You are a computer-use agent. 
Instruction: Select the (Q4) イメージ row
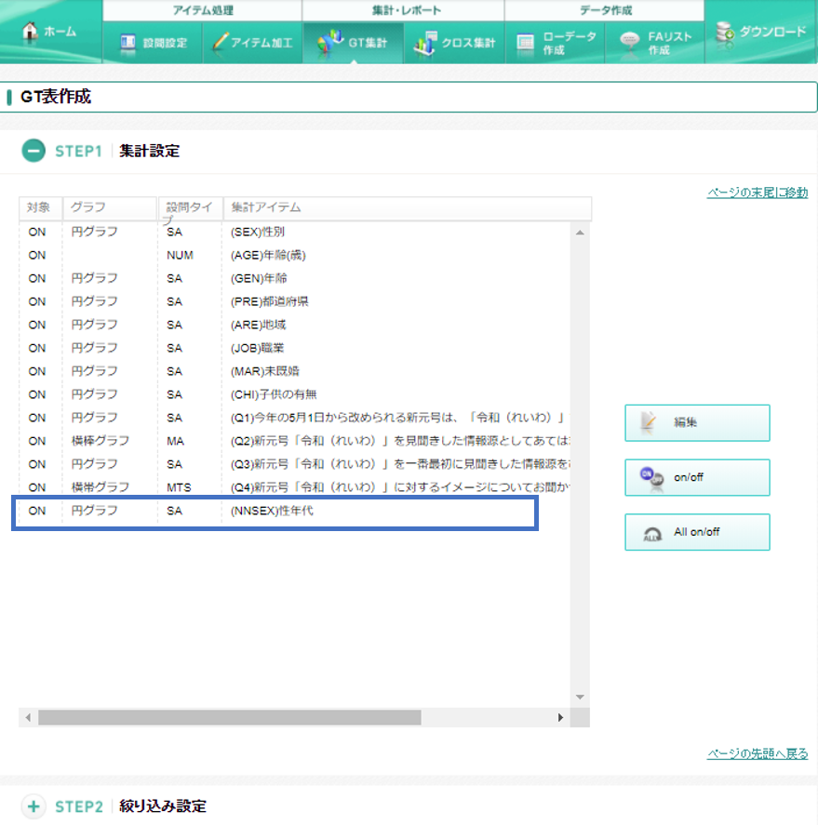[x=294, y=486]
